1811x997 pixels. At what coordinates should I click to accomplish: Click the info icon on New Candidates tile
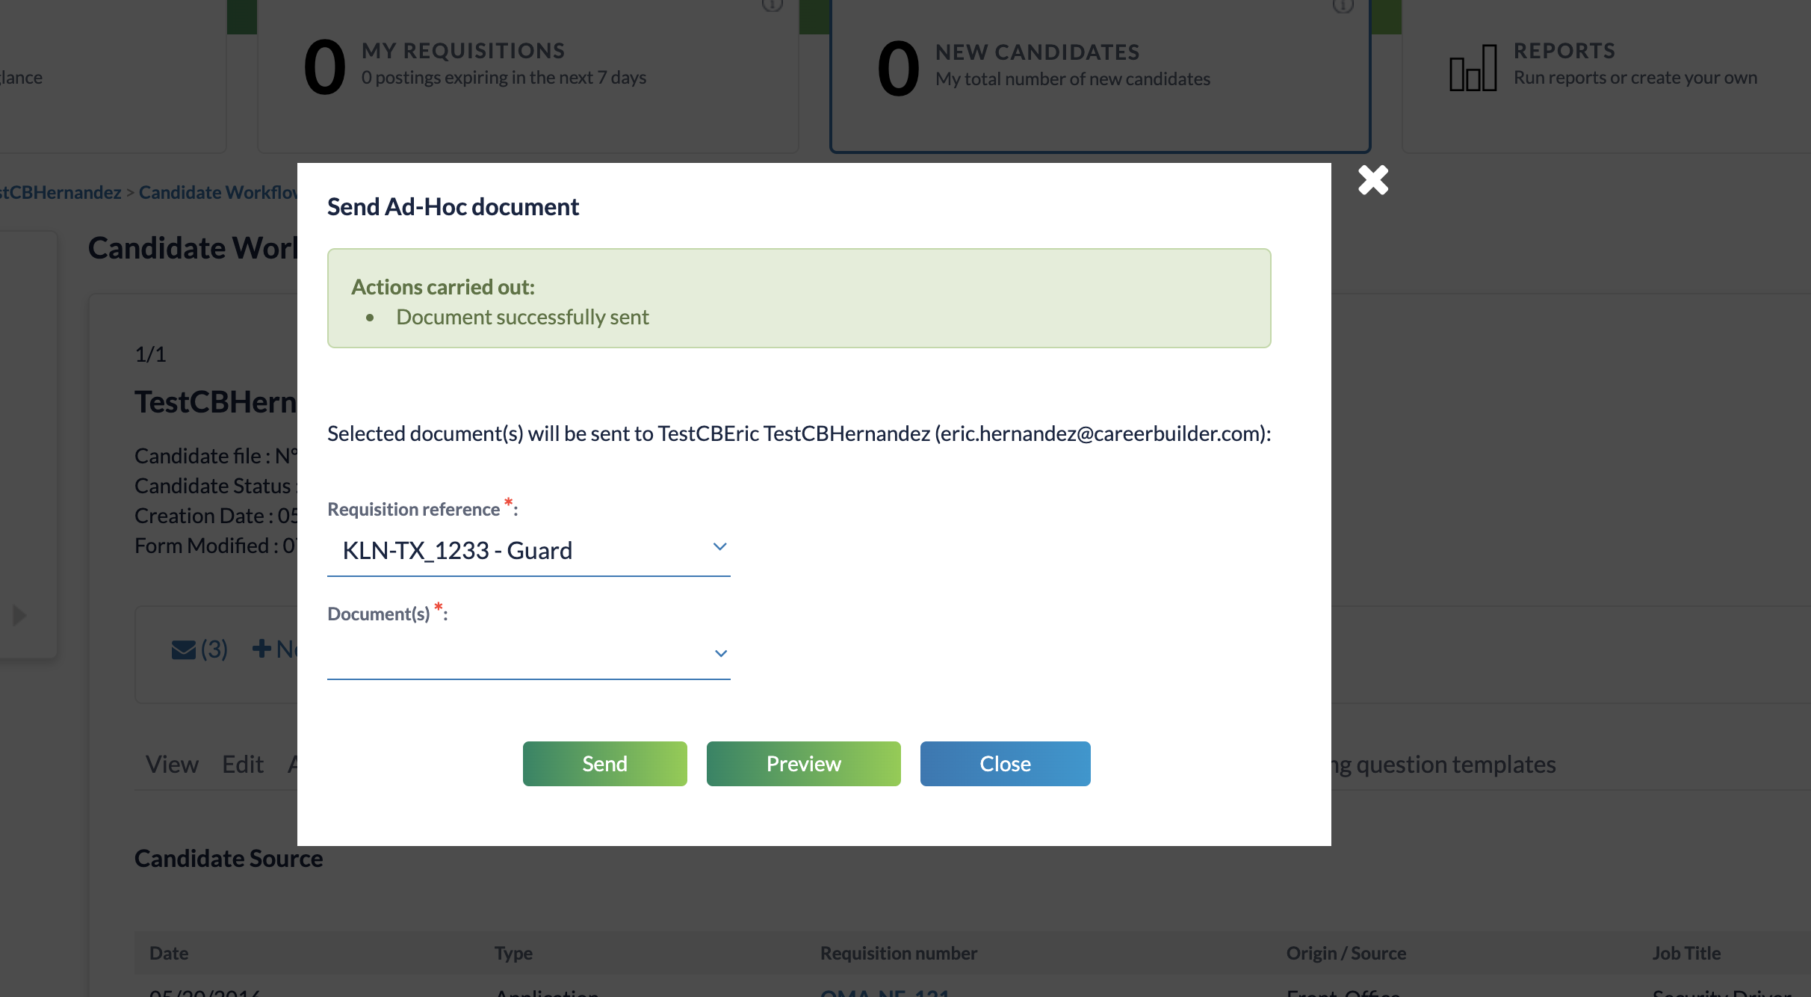(x=1343, y=6)
